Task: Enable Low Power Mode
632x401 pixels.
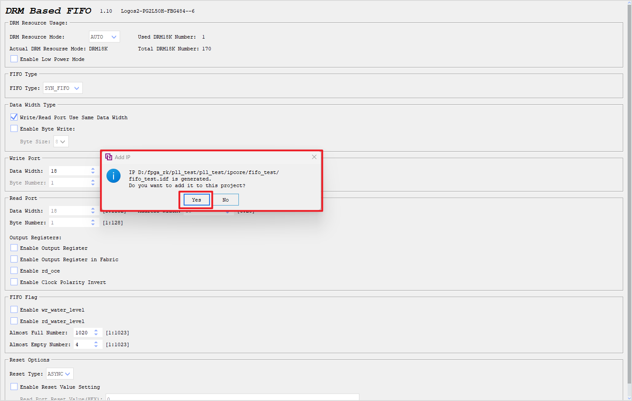Action: 14,58
